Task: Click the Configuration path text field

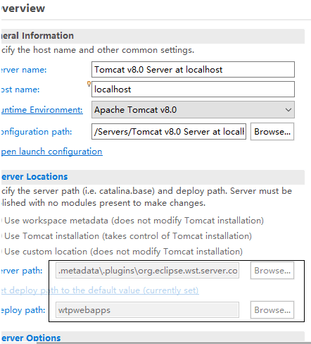Action: [x=169, y=132]
